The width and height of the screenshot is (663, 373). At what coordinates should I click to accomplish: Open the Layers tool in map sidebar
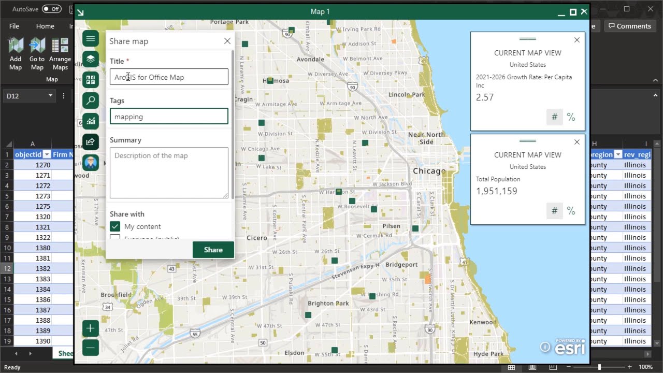91,59
